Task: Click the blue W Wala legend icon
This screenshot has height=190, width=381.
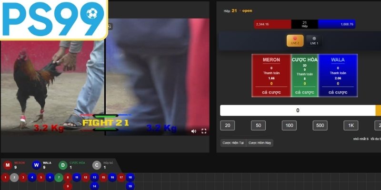Action: (x=37, y=165)
